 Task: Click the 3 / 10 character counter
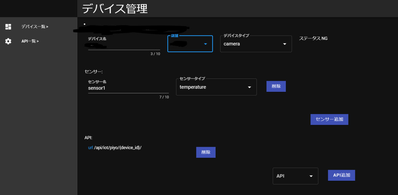155,54
